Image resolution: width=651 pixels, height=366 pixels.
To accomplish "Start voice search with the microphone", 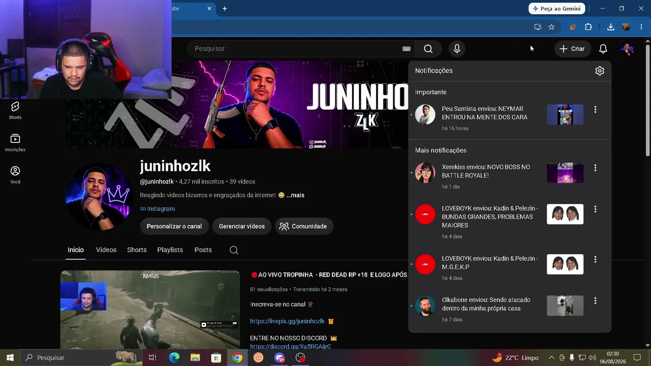I will point(457,49).
